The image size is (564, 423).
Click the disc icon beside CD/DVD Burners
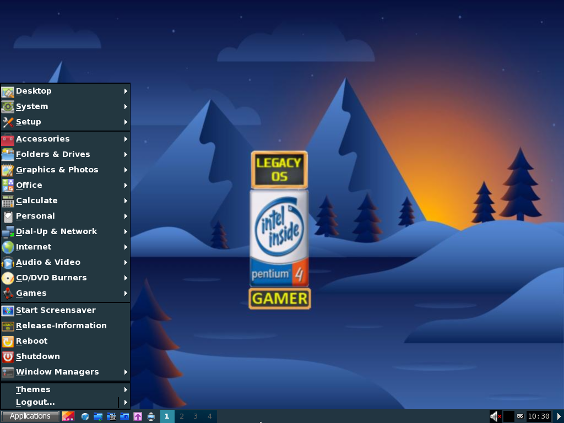click(x=8, y=278)
